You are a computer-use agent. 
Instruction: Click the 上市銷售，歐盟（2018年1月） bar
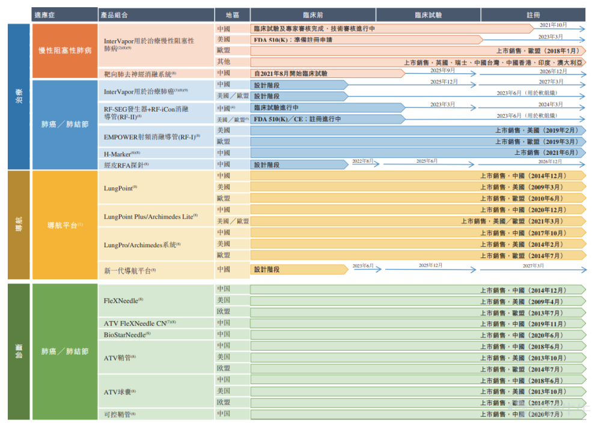(418, 51)
